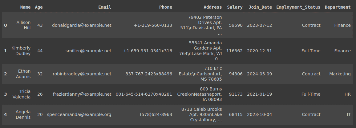Select the Email column header

pyautogui.click(x=105, y=7)
